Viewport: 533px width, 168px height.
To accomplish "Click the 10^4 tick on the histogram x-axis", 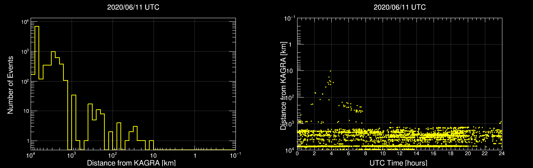I will pos(31,156).
